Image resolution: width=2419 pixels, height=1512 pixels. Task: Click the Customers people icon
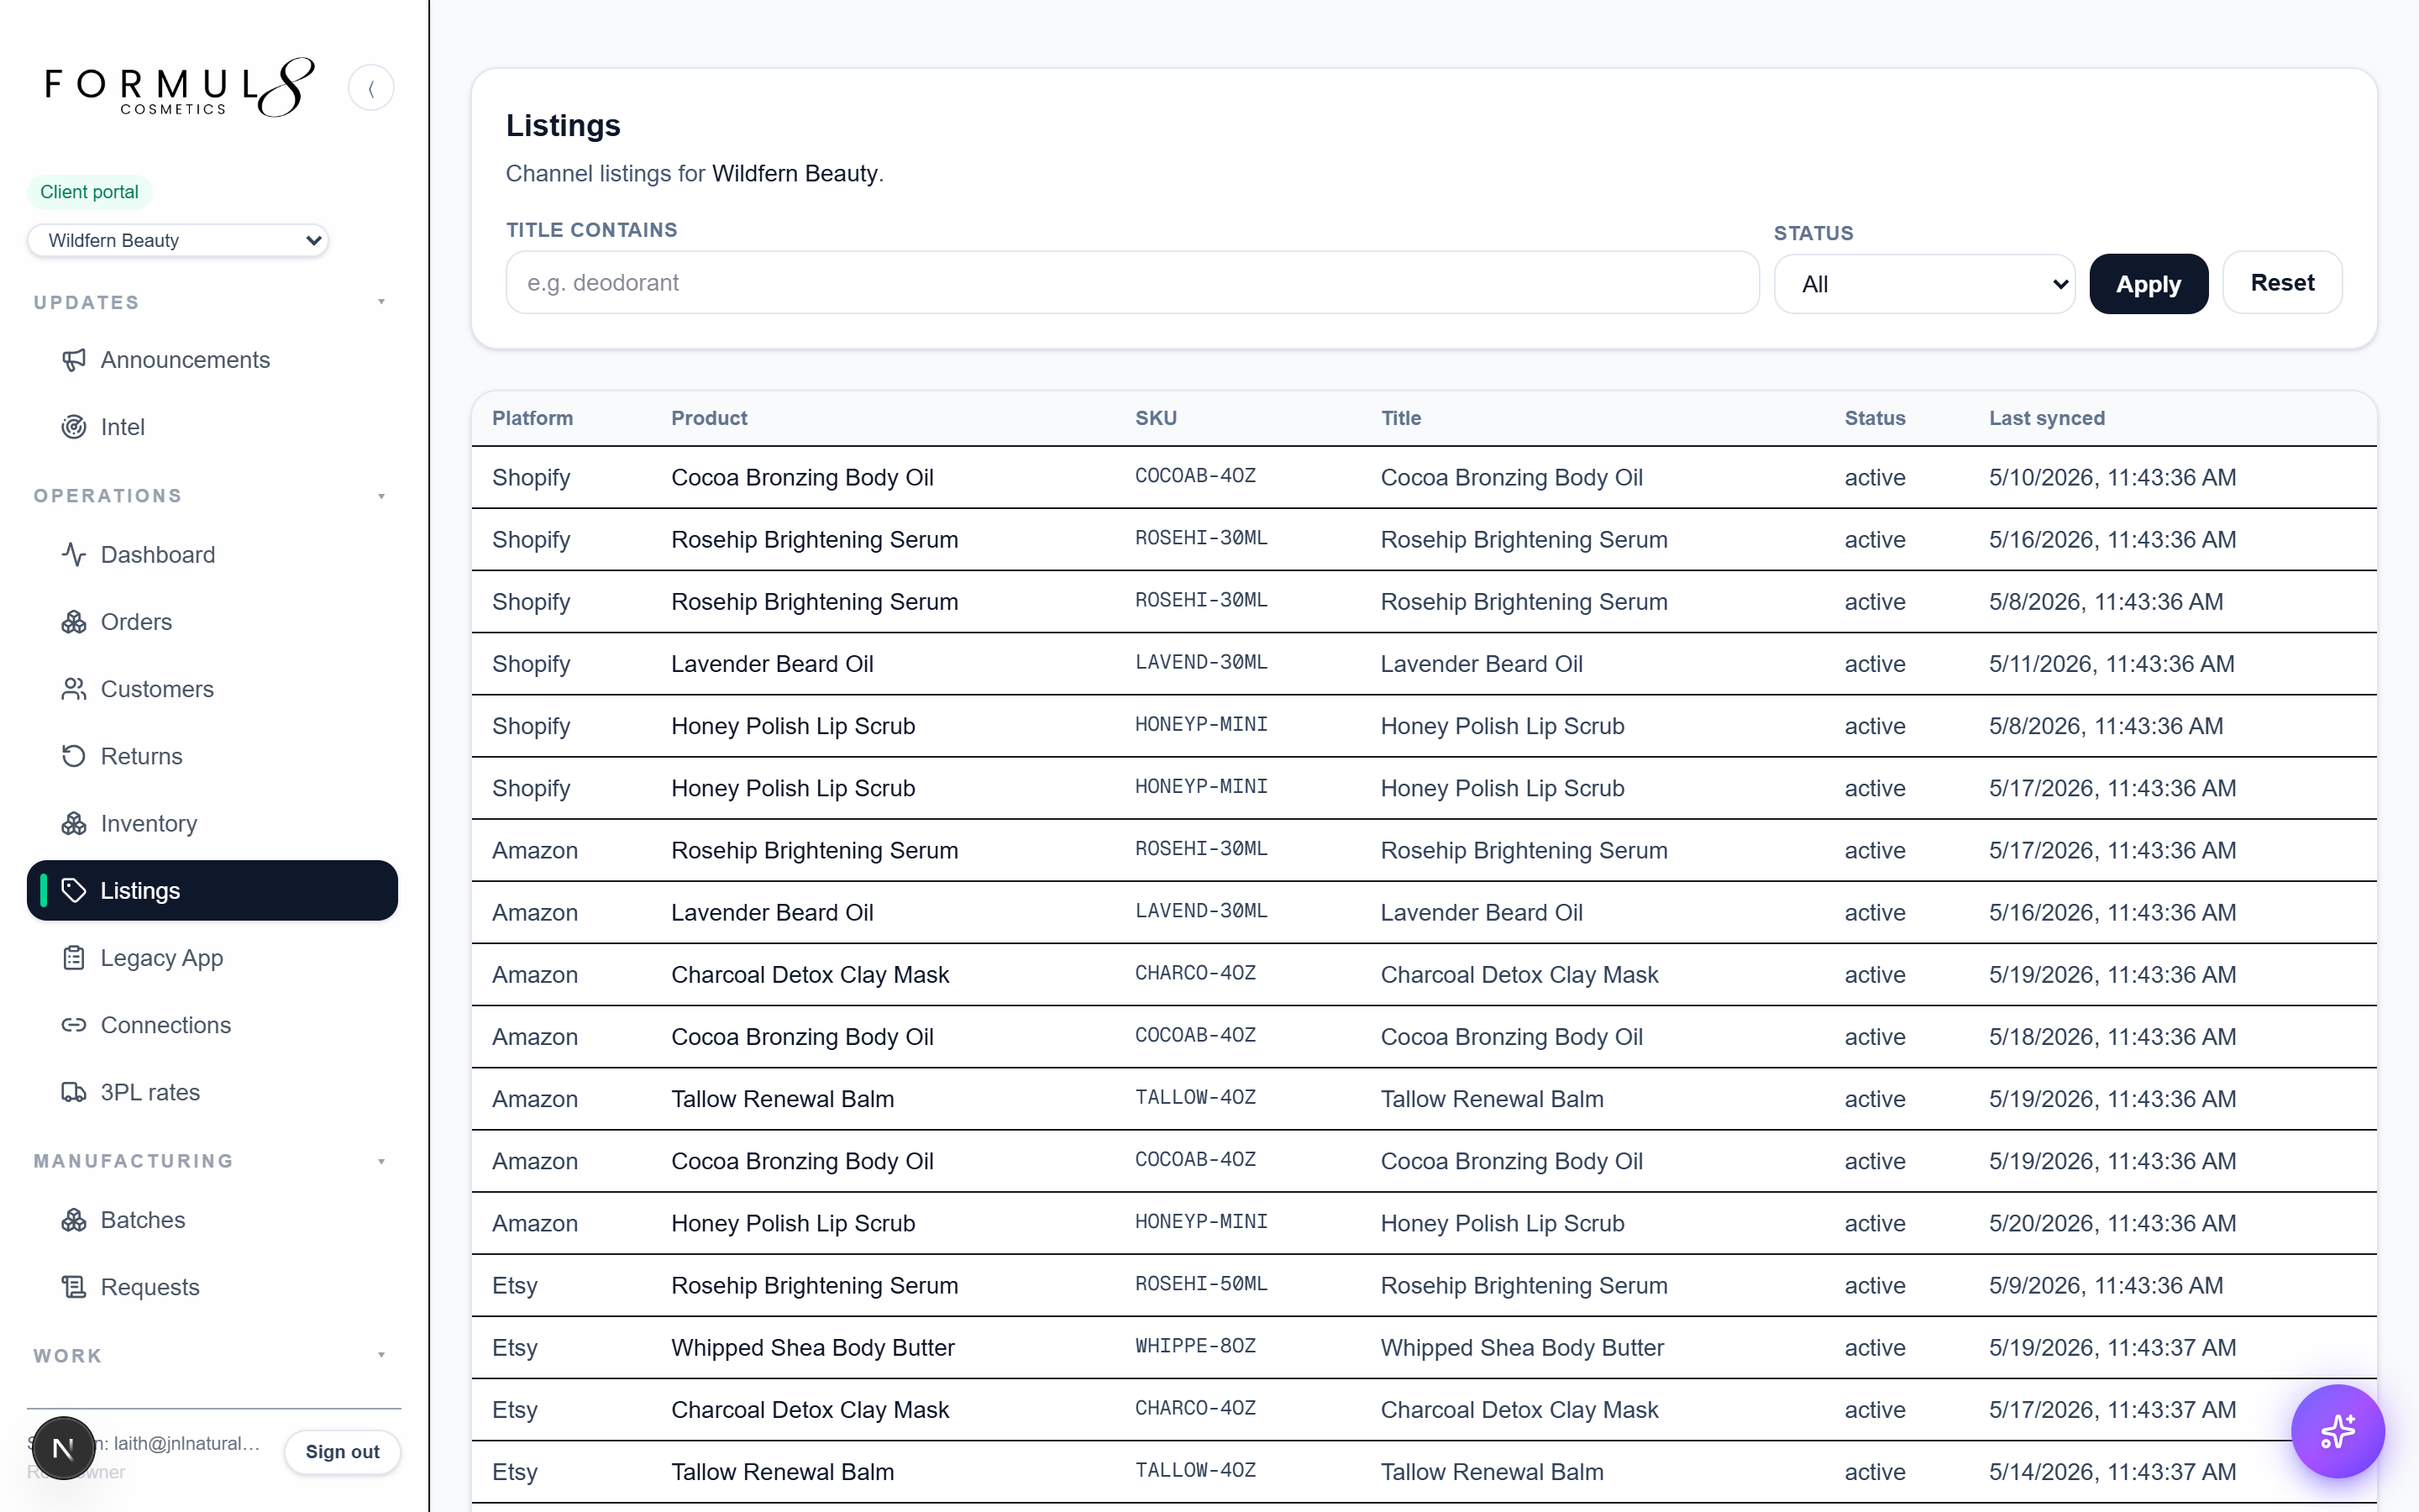pos(74,689)
